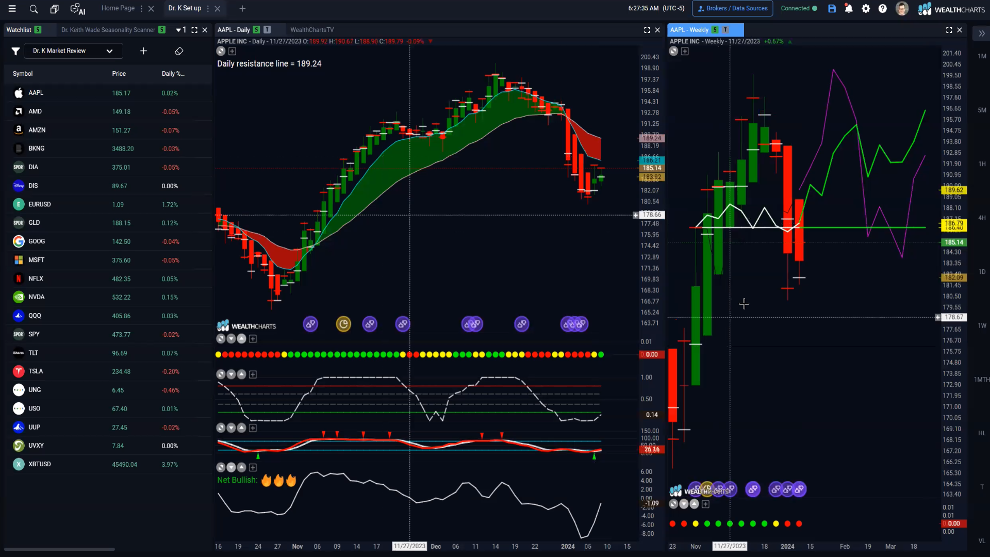Add a new workspace tab
Viewport: 990px width, 557px height.
tap(242, 9)
